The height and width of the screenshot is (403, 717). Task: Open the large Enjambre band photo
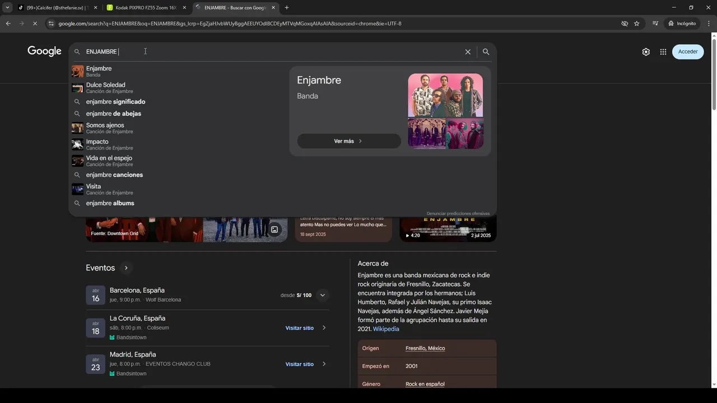coord(445,95)
